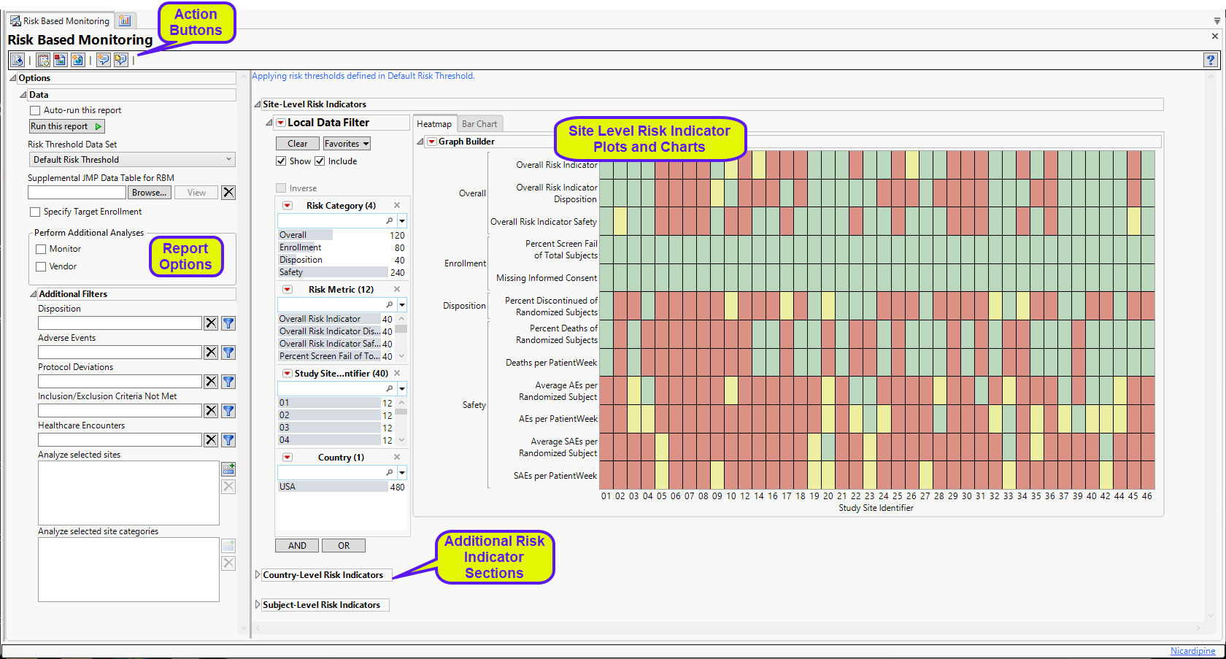Select the Risk Based Monitoring window tab

click(x=59, y=21)
